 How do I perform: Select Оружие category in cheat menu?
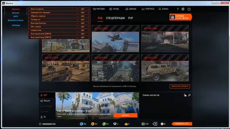point(16,9)
